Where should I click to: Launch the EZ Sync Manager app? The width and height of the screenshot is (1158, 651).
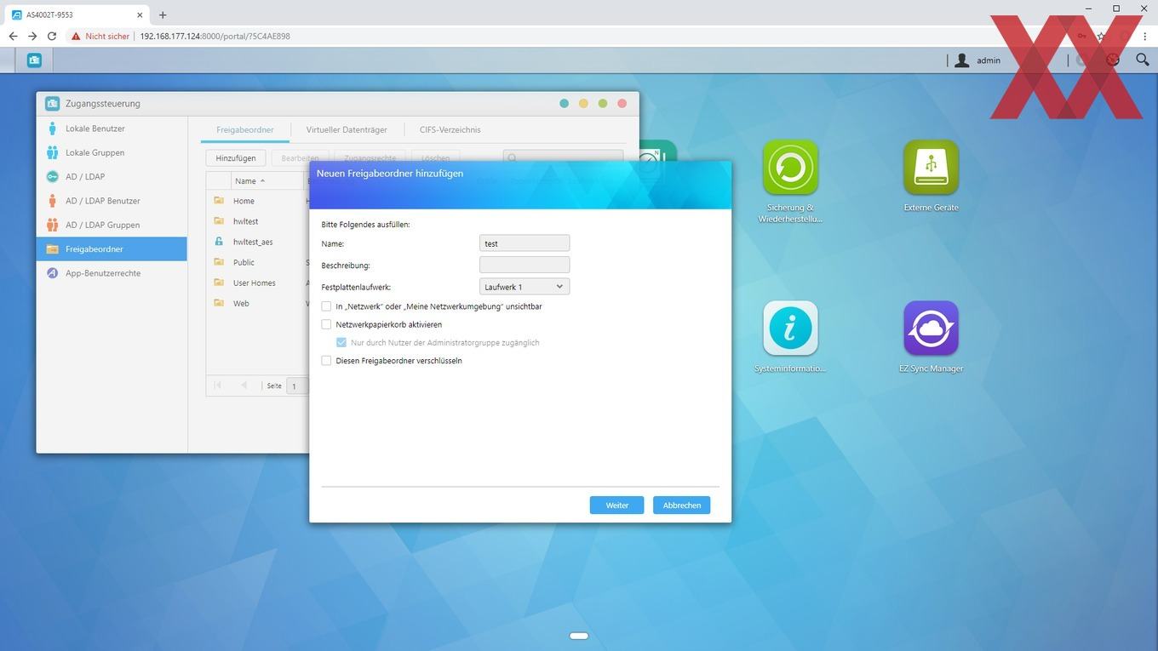[931, 328]
